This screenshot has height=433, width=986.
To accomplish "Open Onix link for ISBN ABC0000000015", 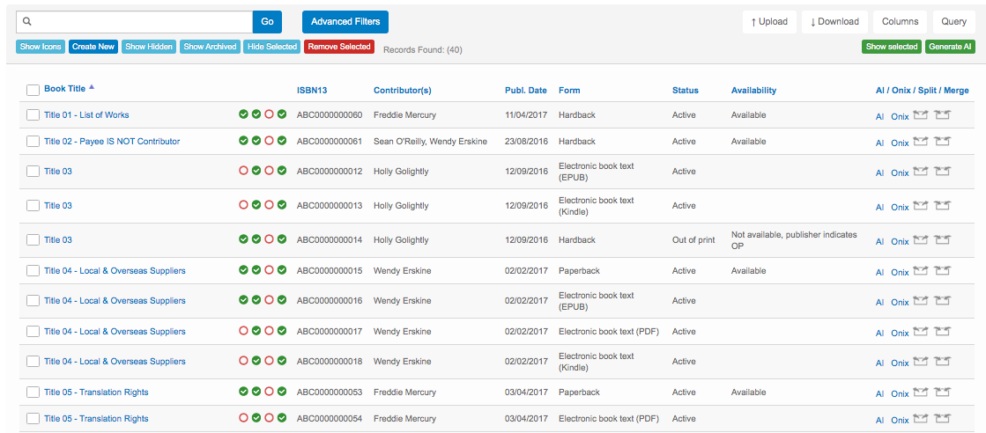I will [899, 272].
